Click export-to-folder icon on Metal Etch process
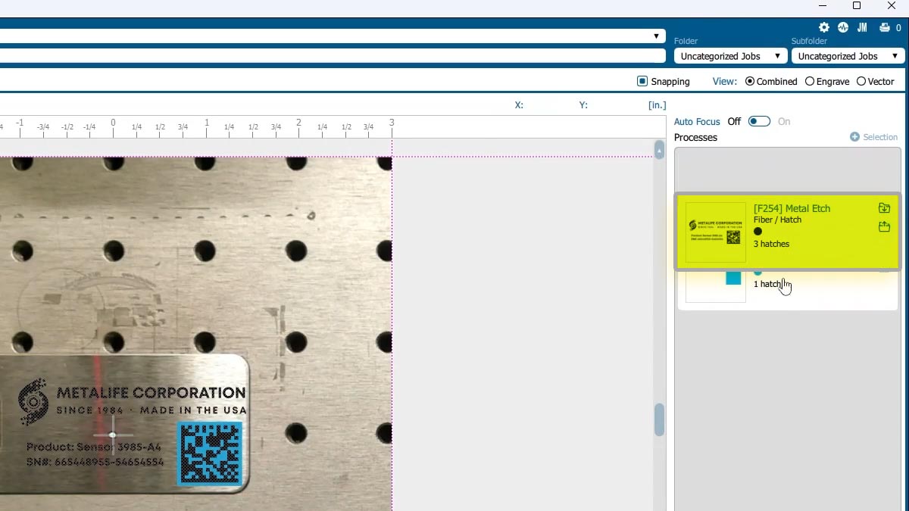 (884, 227)
